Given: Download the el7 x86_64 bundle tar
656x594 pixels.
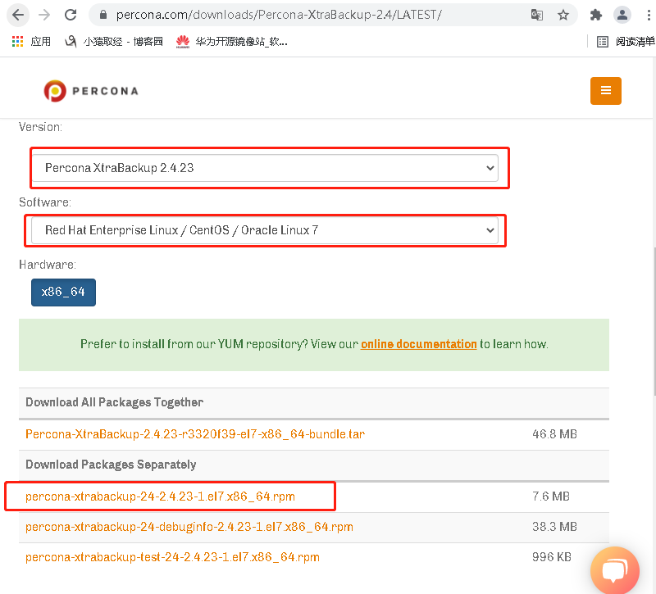Looking at the screenshot, I should click(194, 434).
